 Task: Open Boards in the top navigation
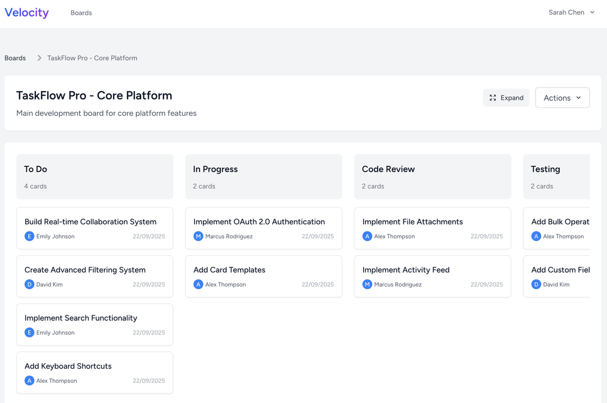point(81,13)
